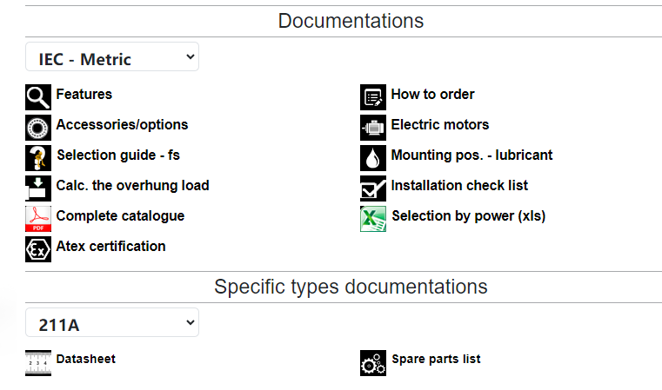Viewport: 662px width, 390px height.
Task: Open the Electric motors icon
Action: [x=373, y=128]
